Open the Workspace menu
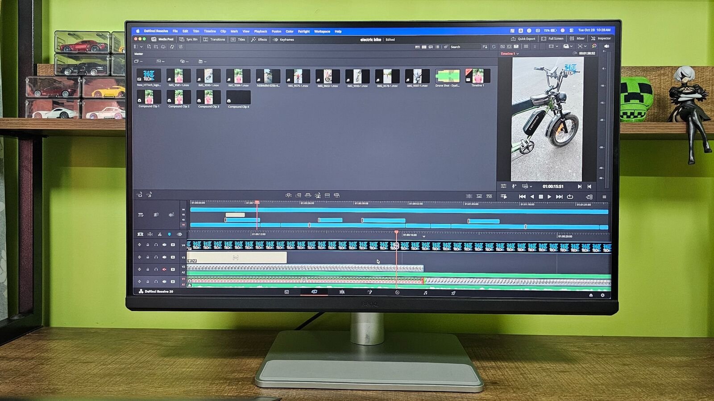Screen dimensions: 714x401 pos(321,31)
